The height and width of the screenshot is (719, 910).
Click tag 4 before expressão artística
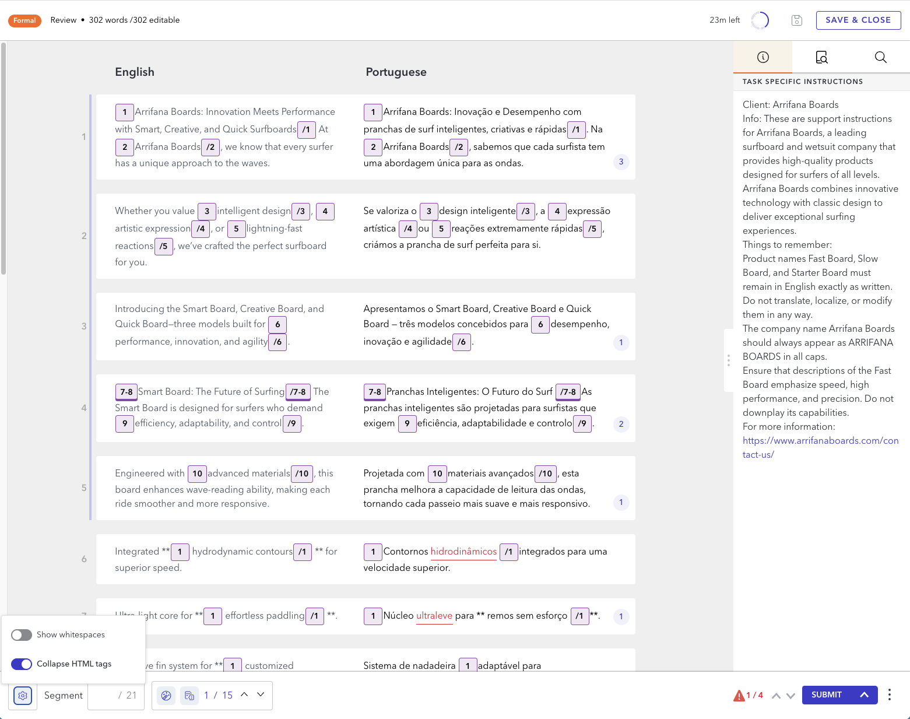click(557, 211)
